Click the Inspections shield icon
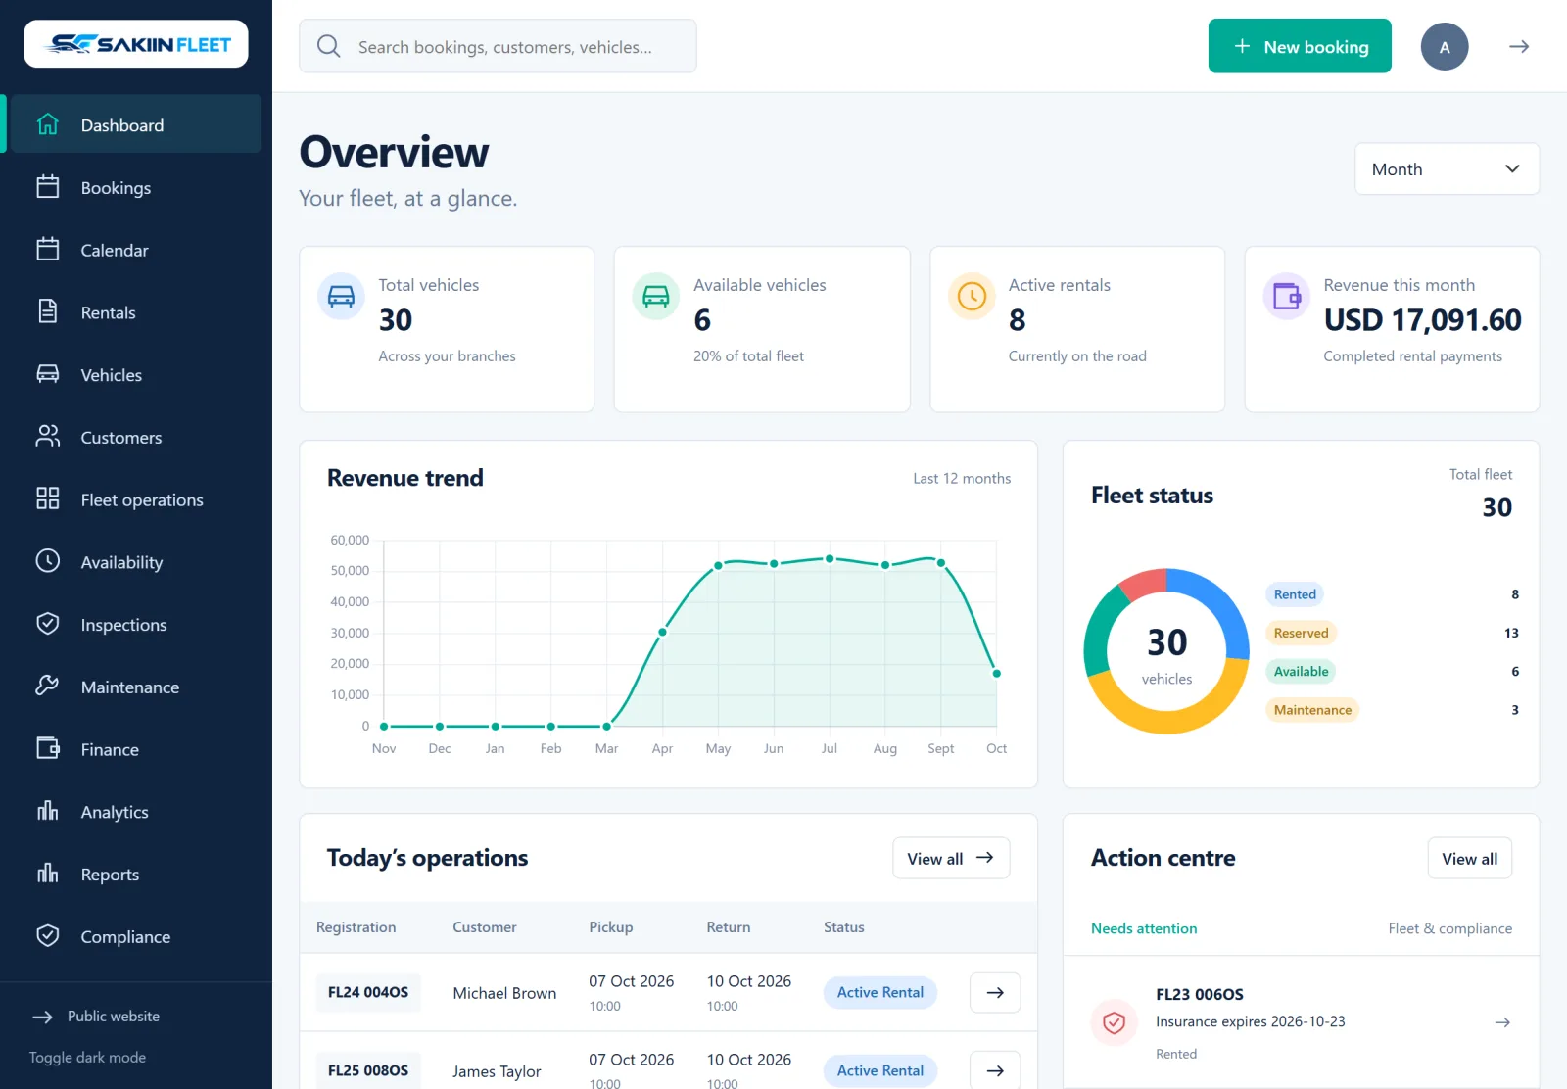 click(47, 624)
